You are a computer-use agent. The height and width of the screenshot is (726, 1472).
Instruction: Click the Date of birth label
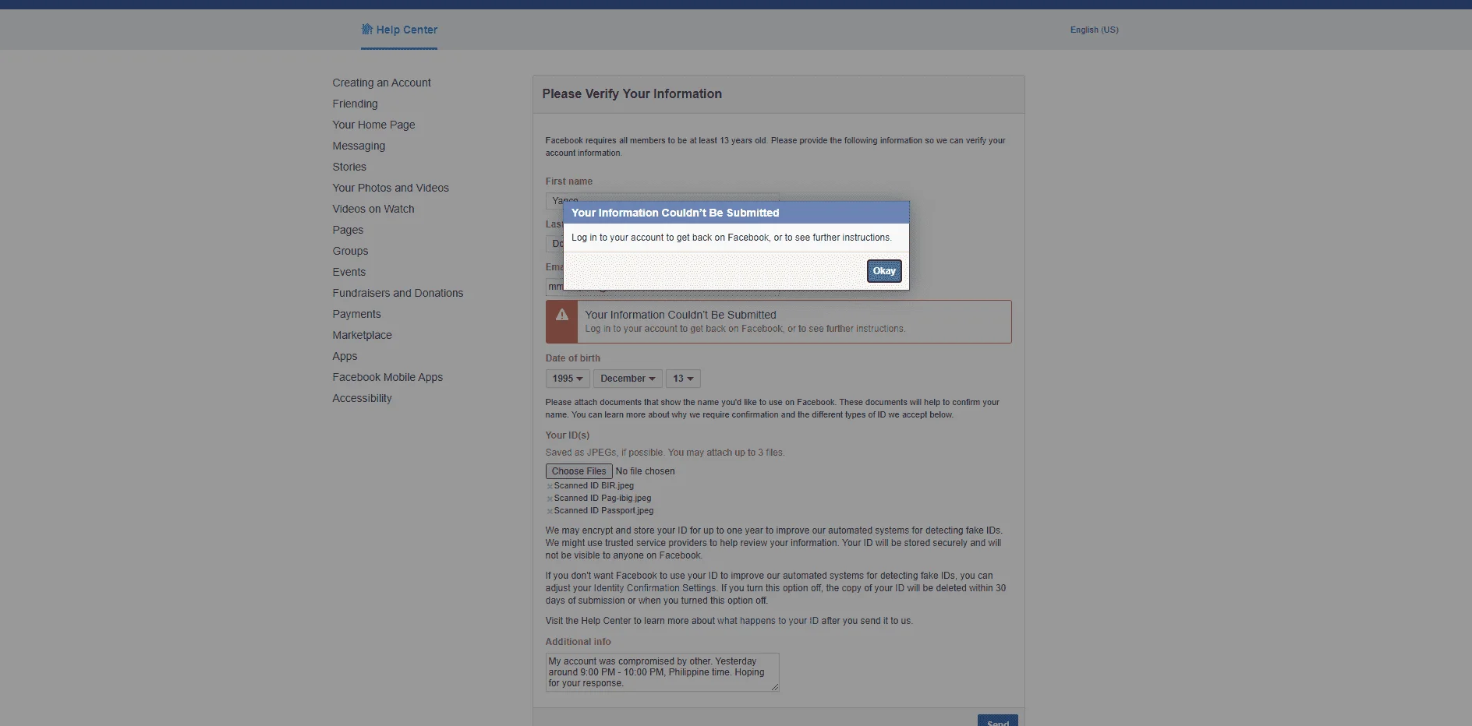(573, 358)
